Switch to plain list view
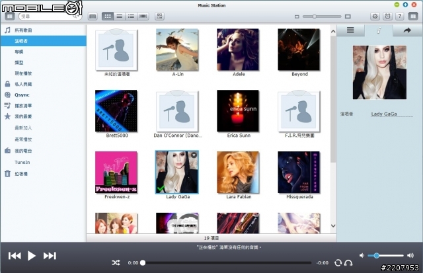This screenshot has width=423, height=273. 119,17
